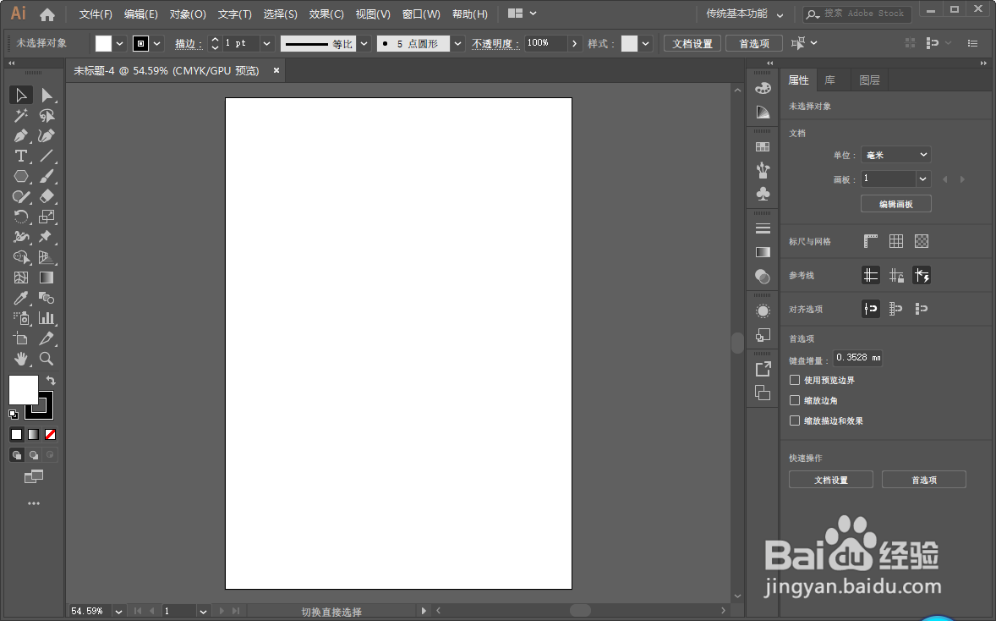This screenshot has height=621, width=996.
Task: Open the 效果(C) menu
Action: click(x=326, y=14)
